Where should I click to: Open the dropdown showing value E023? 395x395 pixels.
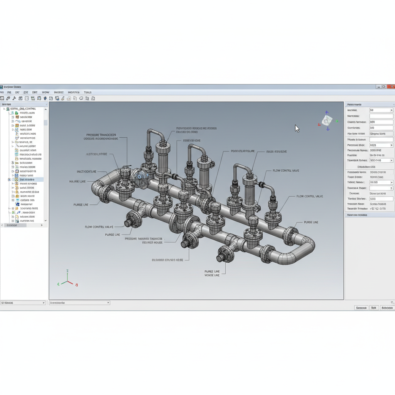pyautogui.click(x=392, y=145)
